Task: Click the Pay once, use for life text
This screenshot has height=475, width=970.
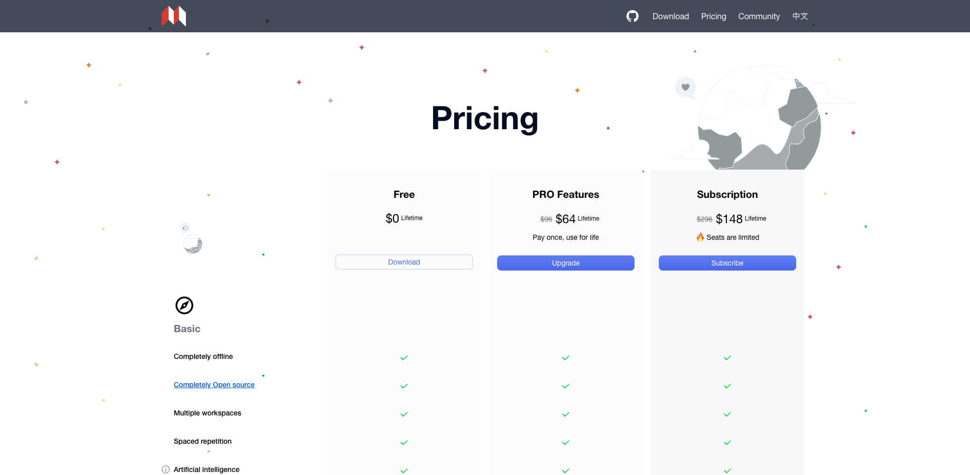Action: tap(566, 237)
